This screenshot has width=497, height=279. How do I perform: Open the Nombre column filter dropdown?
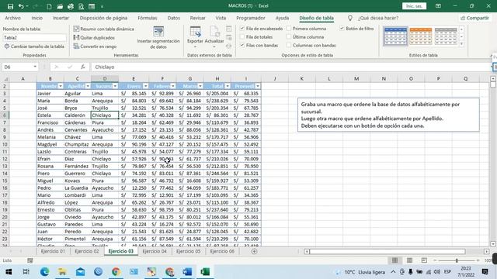pos(61,86)
